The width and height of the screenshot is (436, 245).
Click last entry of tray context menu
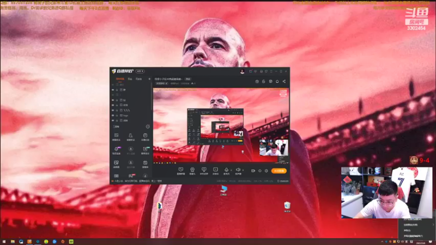click(x=413, y=236)
